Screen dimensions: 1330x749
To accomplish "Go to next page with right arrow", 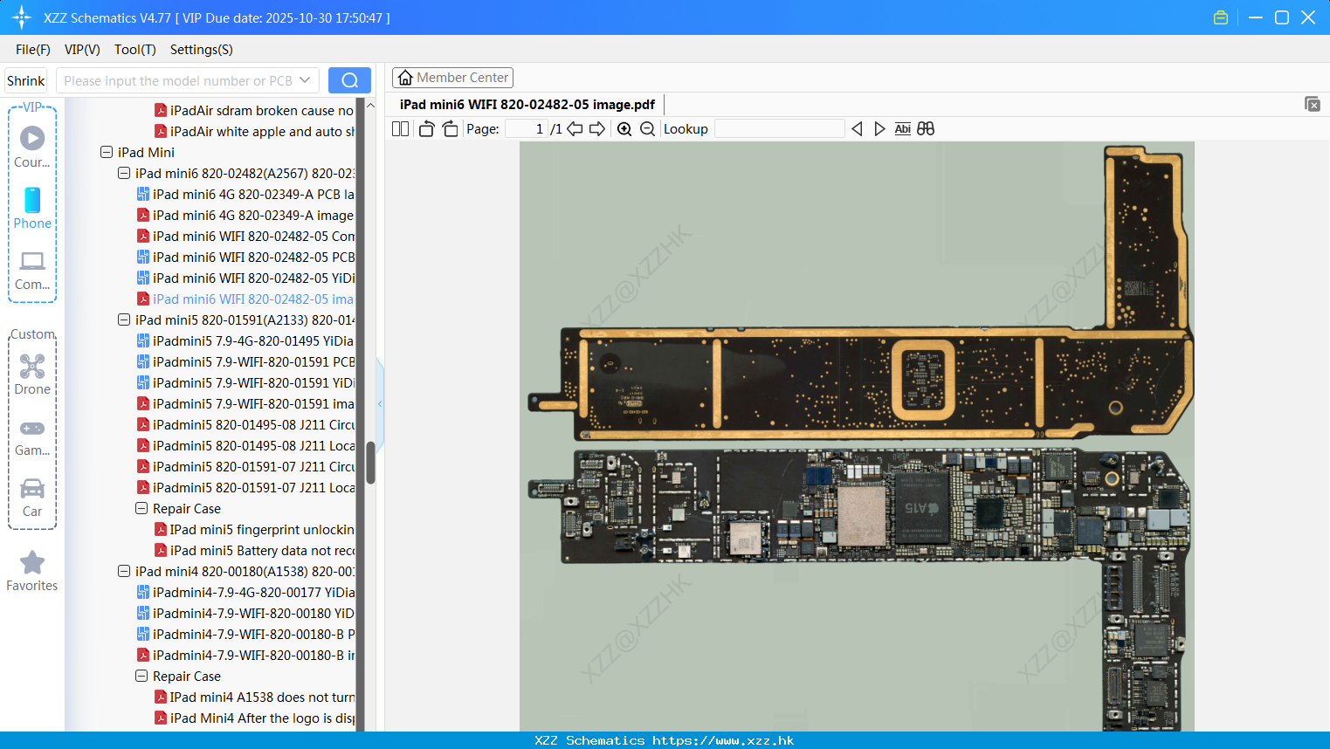I will pyautogui.click(x=597, y=129).
